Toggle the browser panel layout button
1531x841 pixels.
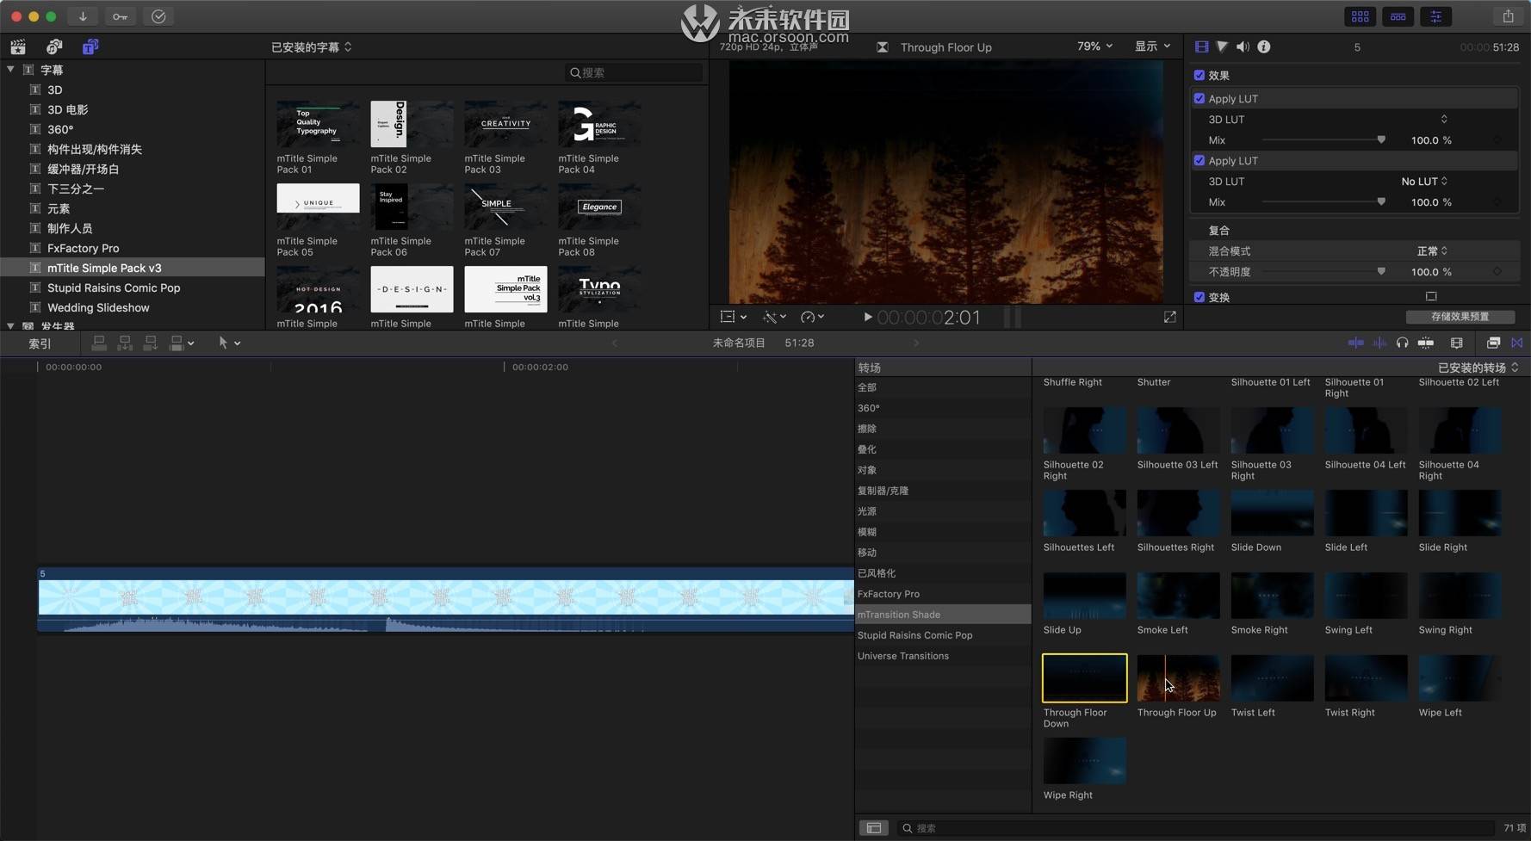tap(1360, 16)
